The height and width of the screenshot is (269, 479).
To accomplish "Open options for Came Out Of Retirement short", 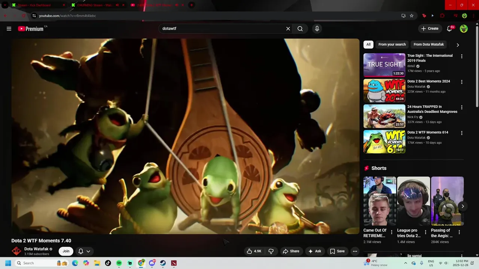I will tap(392, 232).
